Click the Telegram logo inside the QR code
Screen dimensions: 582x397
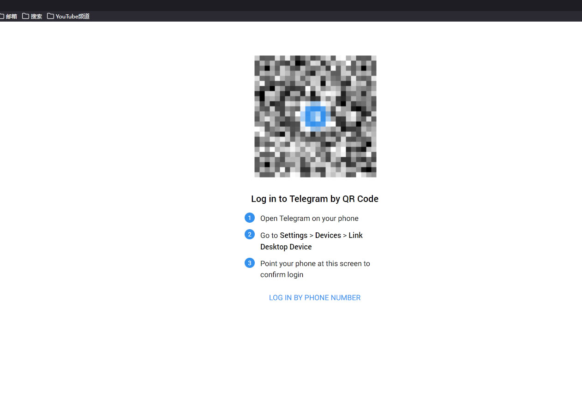(x=315, y=116)
